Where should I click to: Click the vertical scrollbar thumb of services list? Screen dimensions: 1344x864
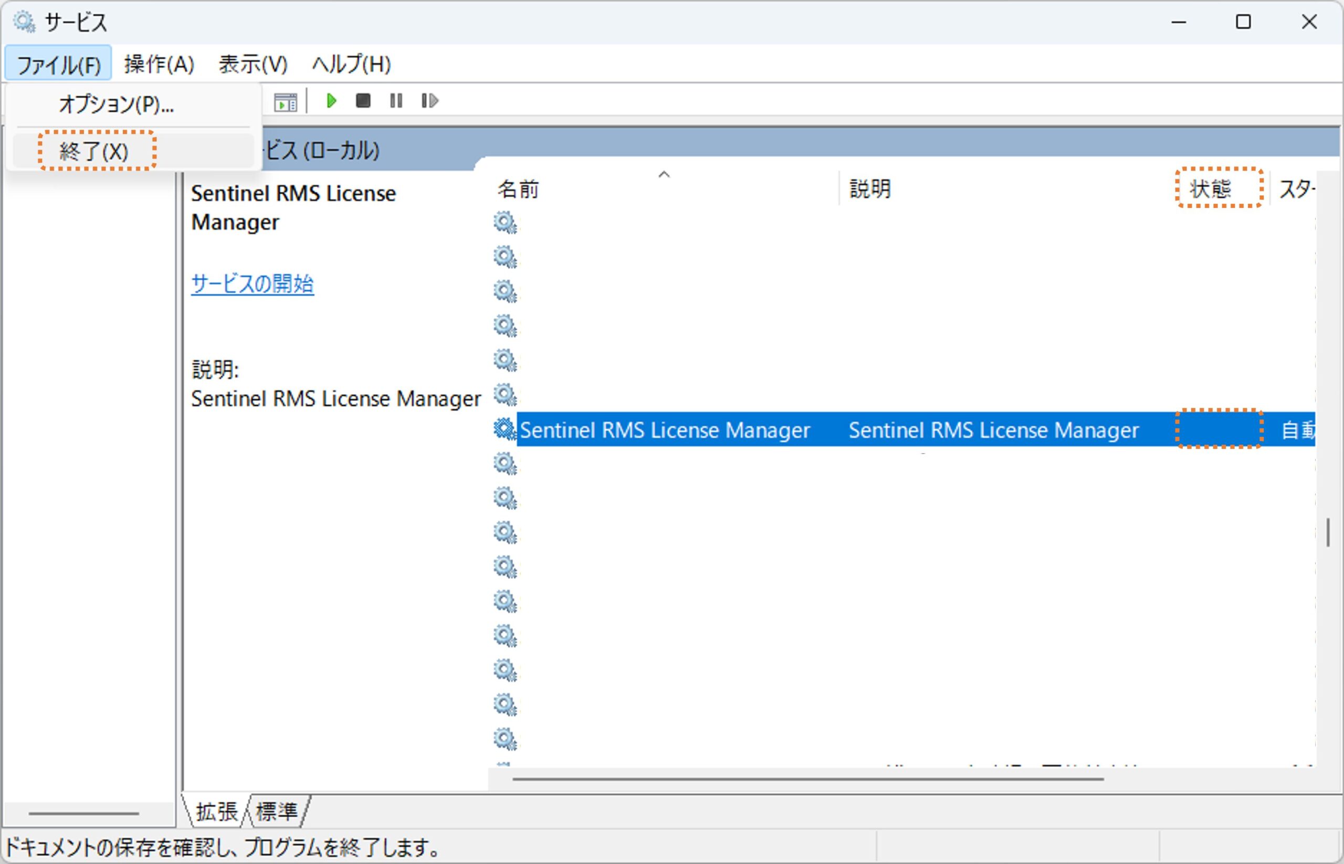point(1328,532)
